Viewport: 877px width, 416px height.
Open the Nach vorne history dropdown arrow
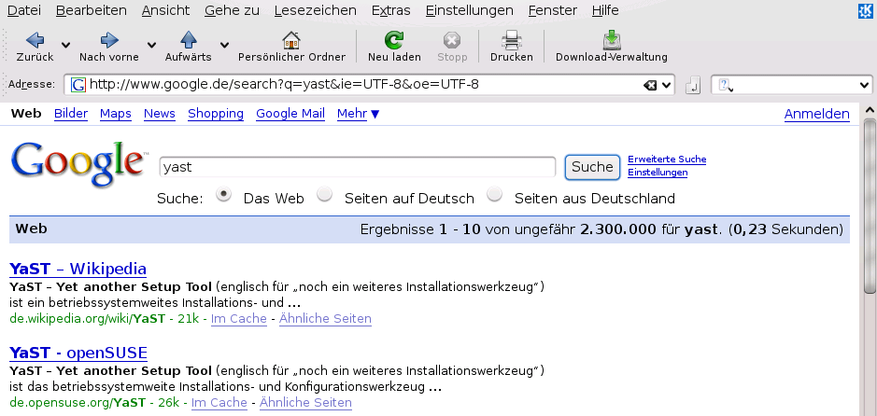pos(151,45)
